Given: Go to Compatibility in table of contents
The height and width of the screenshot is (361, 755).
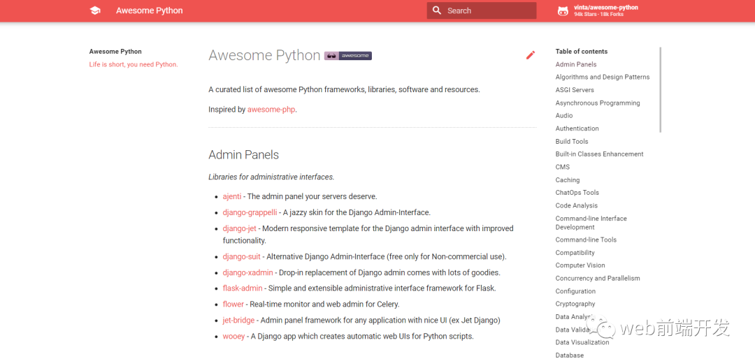Looking at the screenshot, I should coord(575,252).
